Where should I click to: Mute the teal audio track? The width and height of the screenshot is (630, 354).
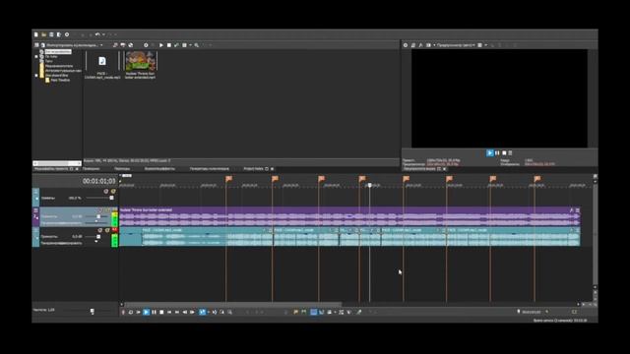[x=100, y=230]
